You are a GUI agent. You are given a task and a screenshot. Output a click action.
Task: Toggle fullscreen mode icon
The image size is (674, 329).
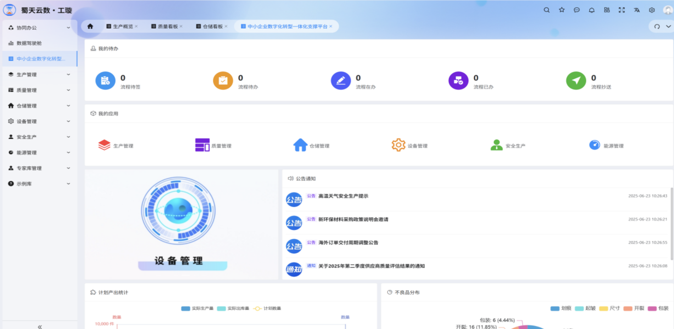pos(622,10)
